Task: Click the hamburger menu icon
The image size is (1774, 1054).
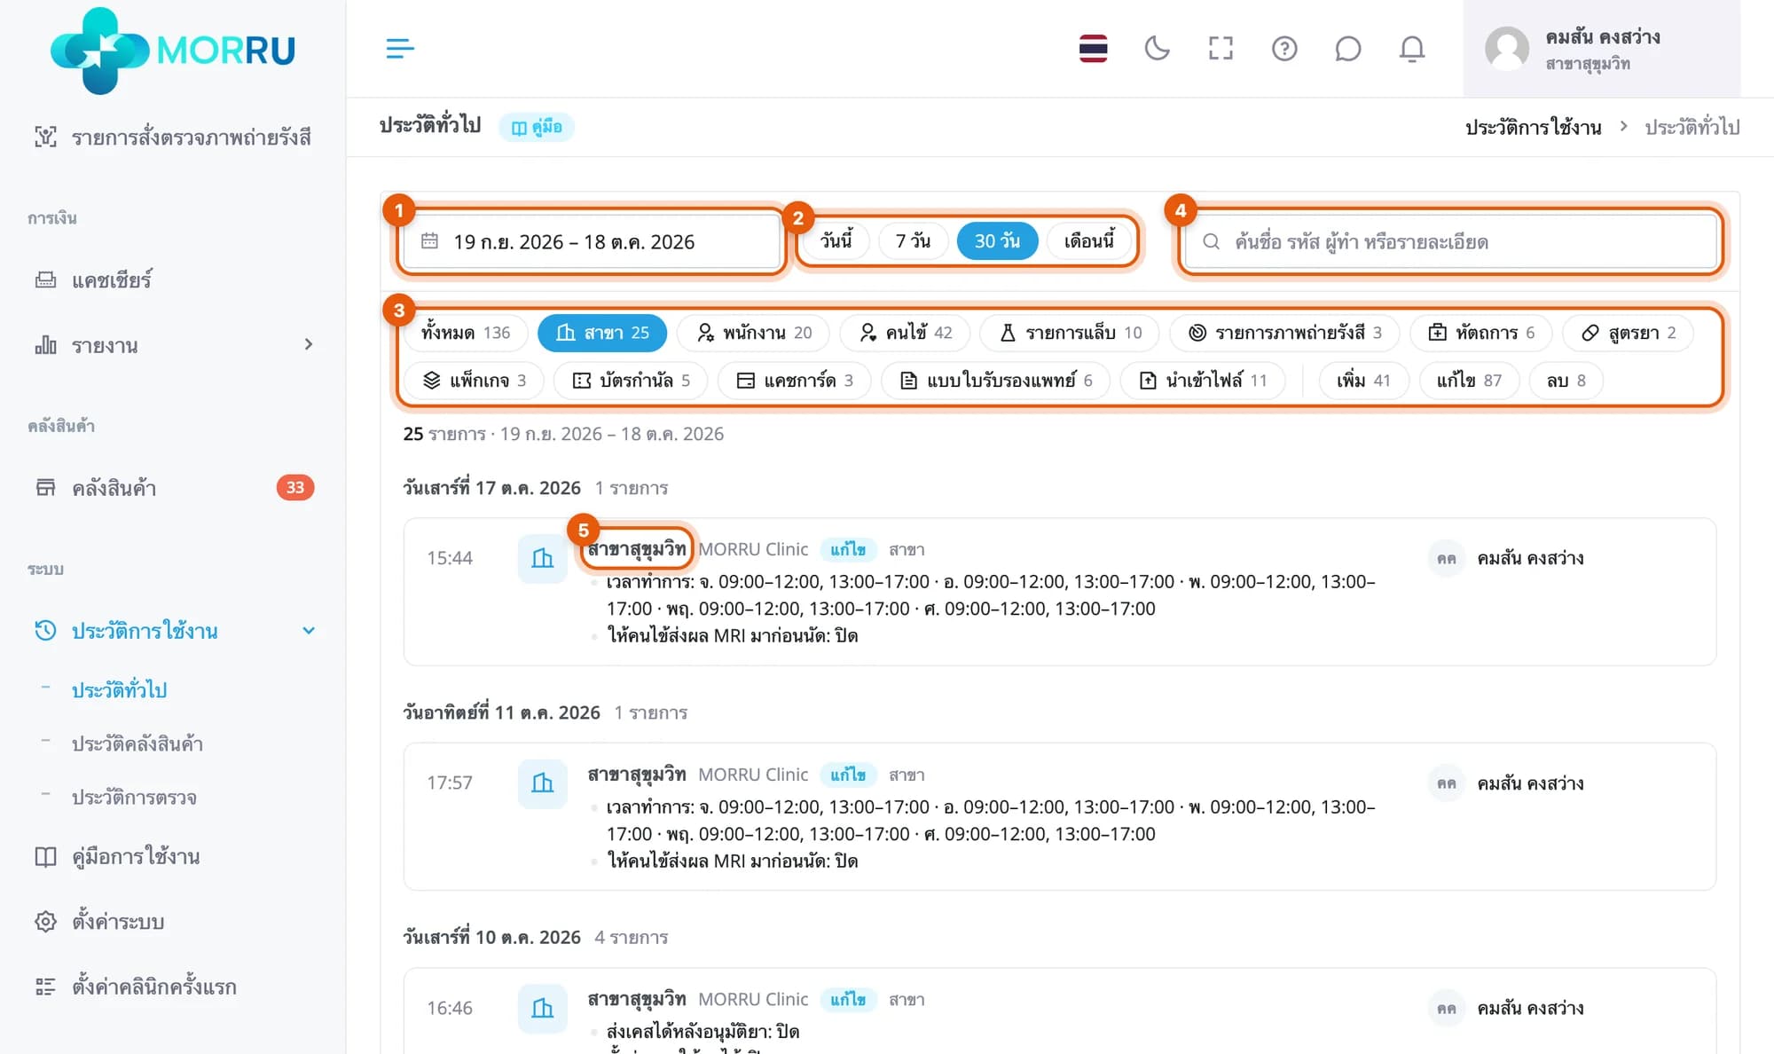Action: coord(400,49)
